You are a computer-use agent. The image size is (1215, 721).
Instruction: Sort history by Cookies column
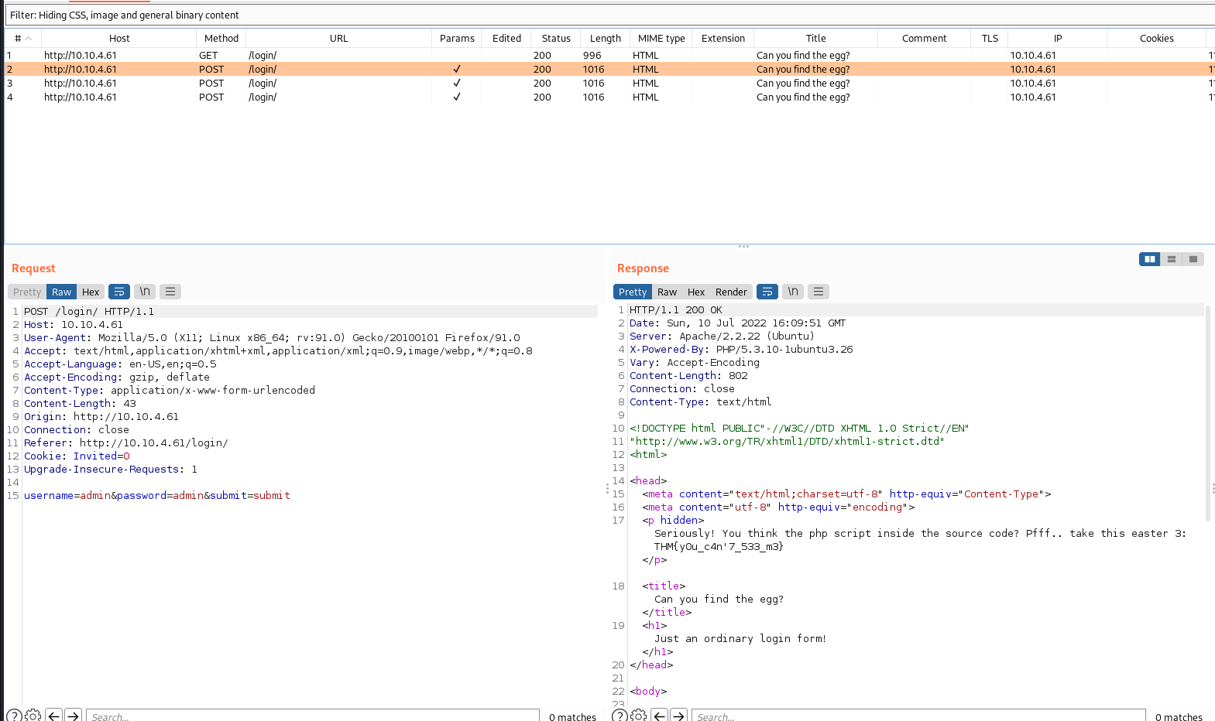pyautogui.click(x=1156, y=38)
